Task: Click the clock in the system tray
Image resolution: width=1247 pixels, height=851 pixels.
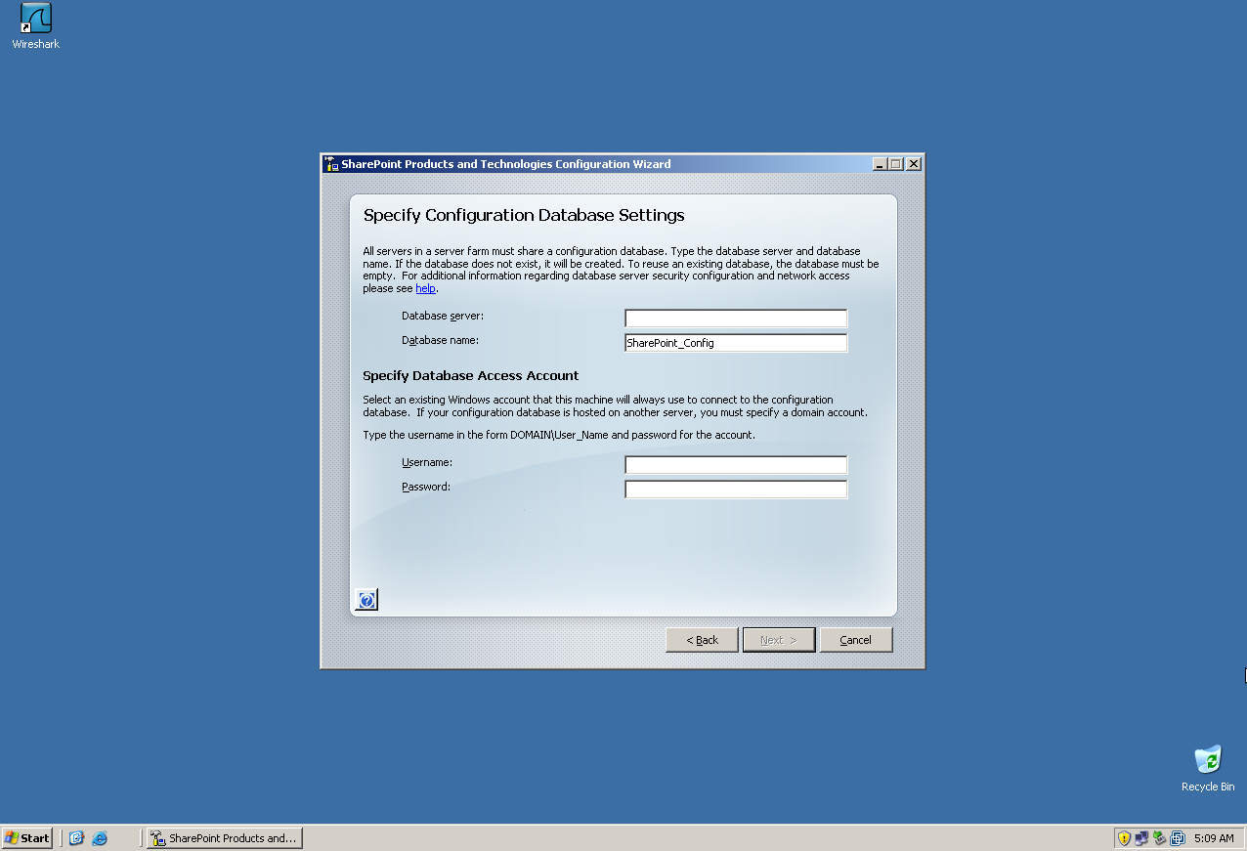Action: click(x=1214, y=837)
